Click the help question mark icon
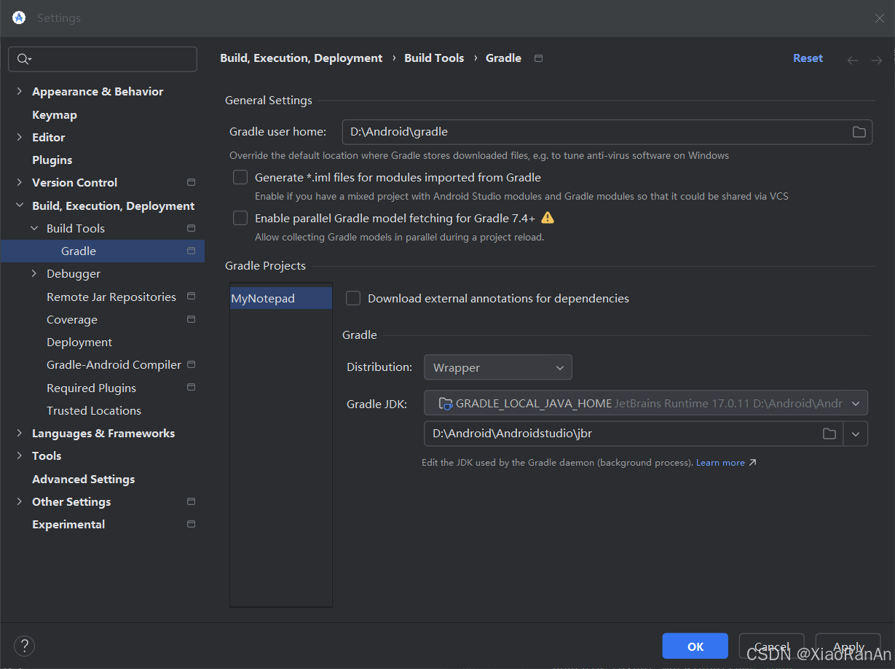The image size is (895, 669). [x=24, y=646]
